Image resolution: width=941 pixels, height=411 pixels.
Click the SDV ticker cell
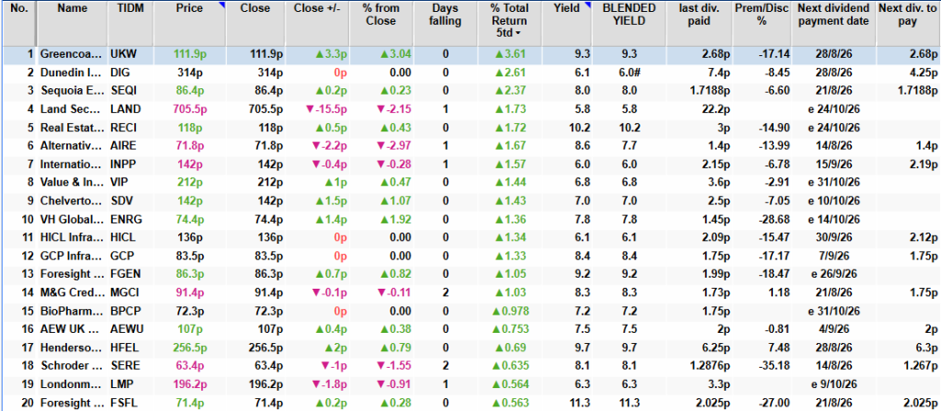point(120,200)
